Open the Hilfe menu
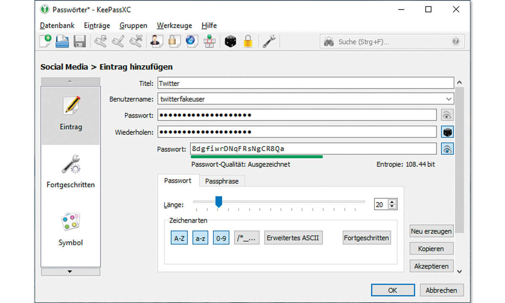The width and height of the screenshot is (505, 303). 209,25
